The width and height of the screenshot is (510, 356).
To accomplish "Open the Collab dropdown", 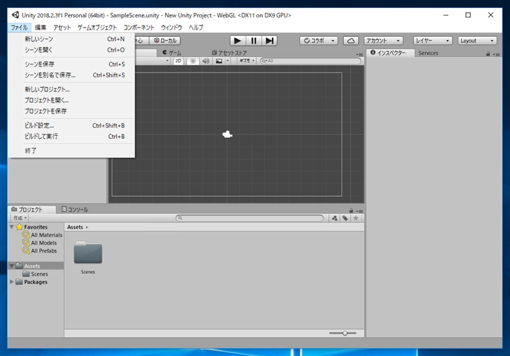I will 319,41.
